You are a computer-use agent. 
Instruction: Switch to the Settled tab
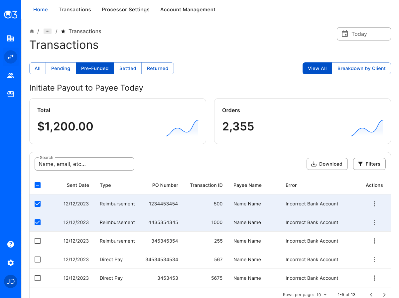coord(128,68)
